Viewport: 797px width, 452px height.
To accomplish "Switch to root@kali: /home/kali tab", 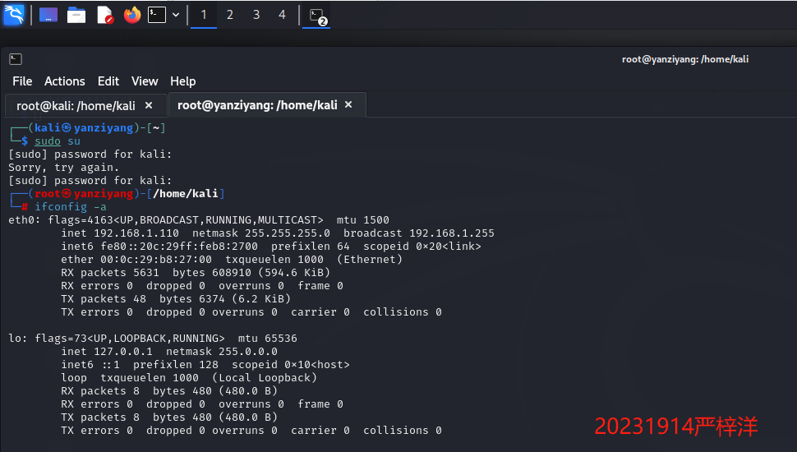I will [76, 106].
